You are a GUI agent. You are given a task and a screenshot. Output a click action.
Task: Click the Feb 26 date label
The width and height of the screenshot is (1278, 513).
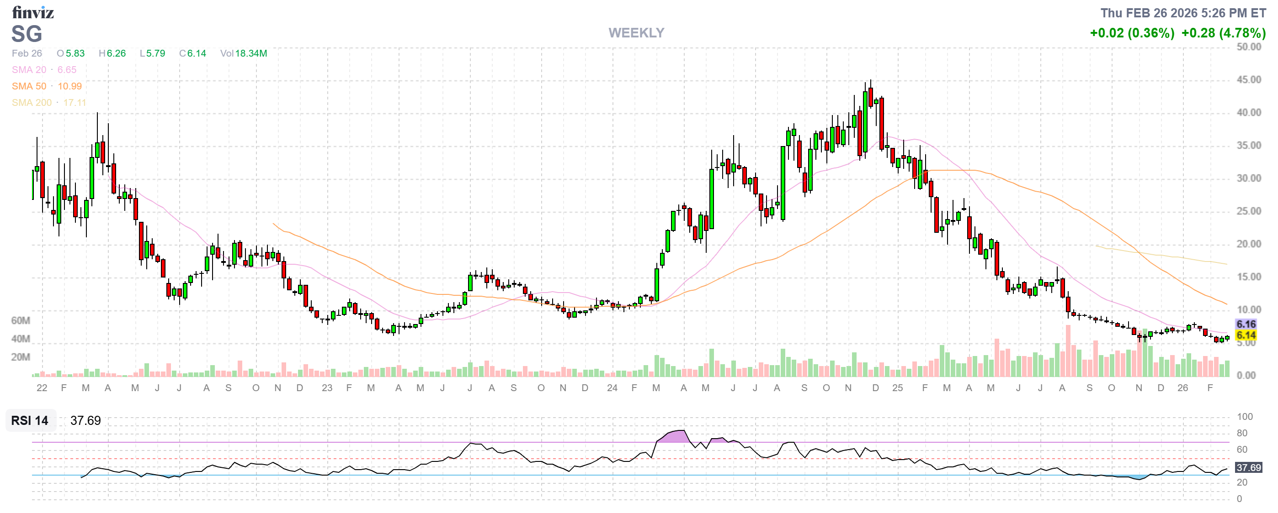(x=27, y=53)
